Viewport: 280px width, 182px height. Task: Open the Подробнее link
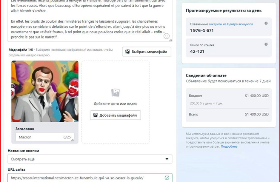229,146
